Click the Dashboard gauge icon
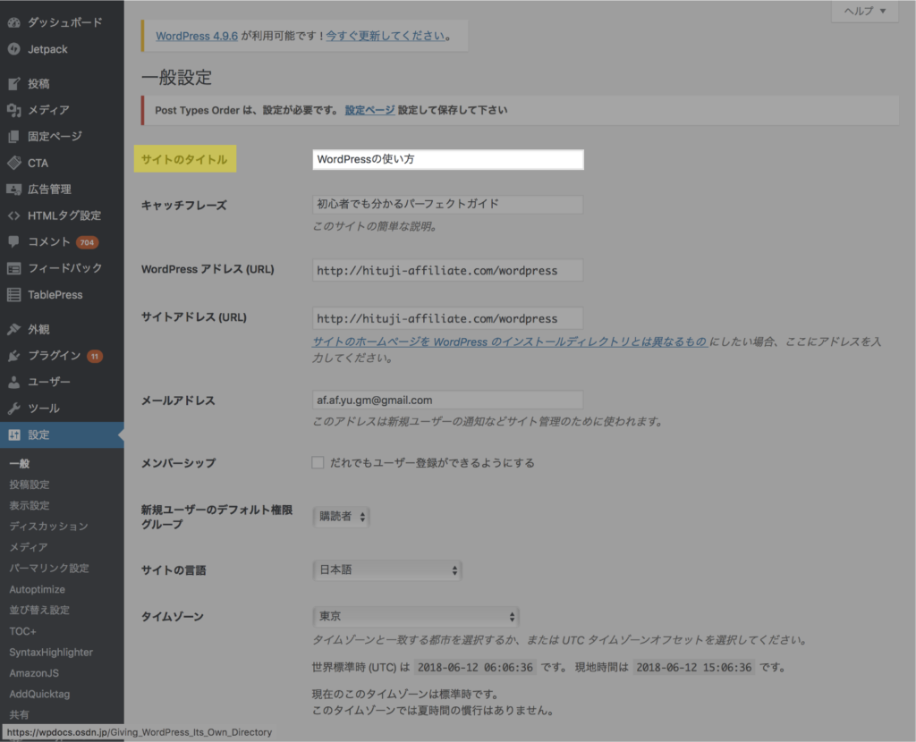 pos(14,22)
